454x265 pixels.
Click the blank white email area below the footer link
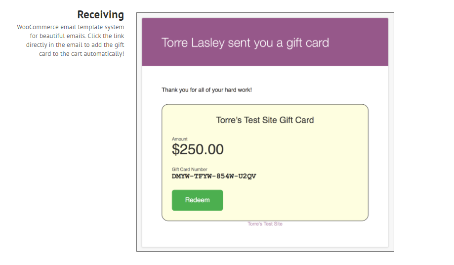265,237
